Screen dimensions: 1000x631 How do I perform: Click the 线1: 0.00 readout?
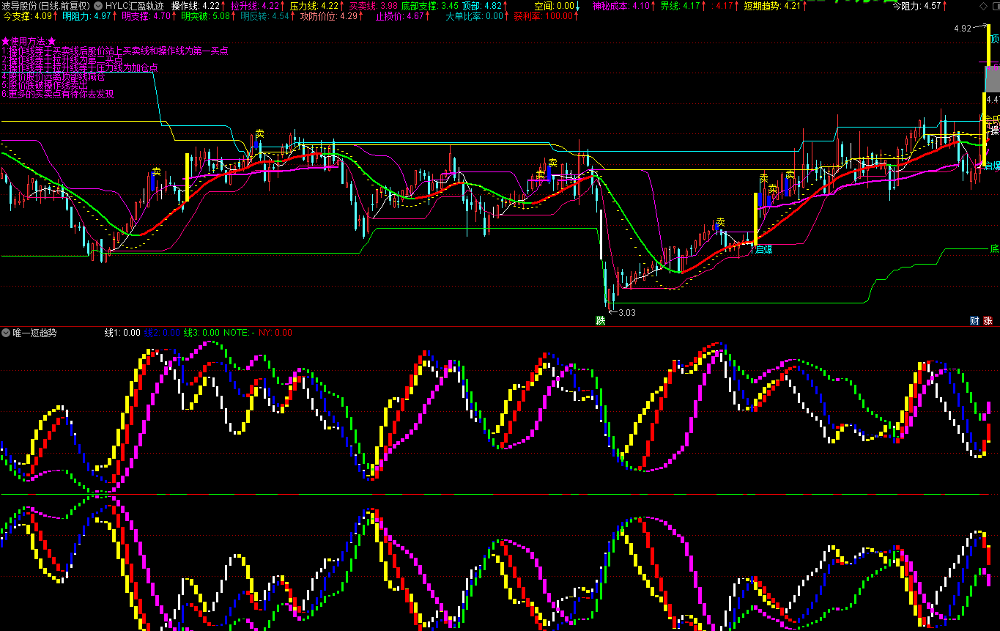(x=122, y=332)
